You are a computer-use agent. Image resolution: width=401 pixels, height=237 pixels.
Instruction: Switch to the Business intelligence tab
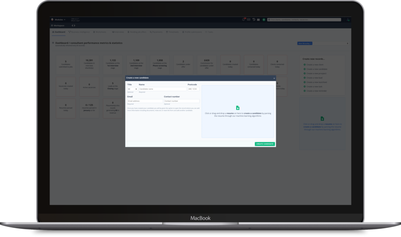coord(79,32)
